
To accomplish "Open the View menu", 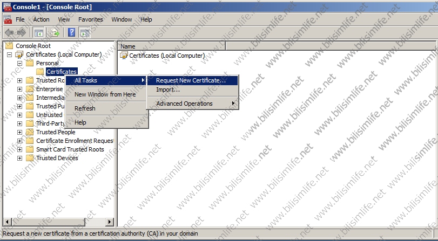I will pos(64,19).
